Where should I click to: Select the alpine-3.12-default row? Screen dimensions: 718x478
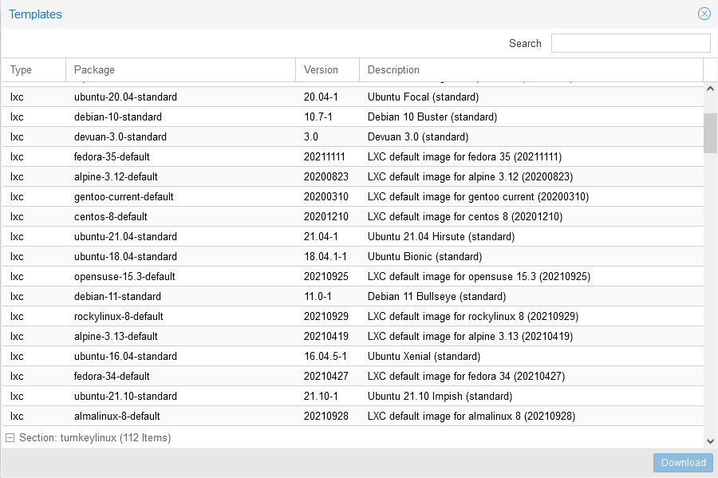point(353,176)
